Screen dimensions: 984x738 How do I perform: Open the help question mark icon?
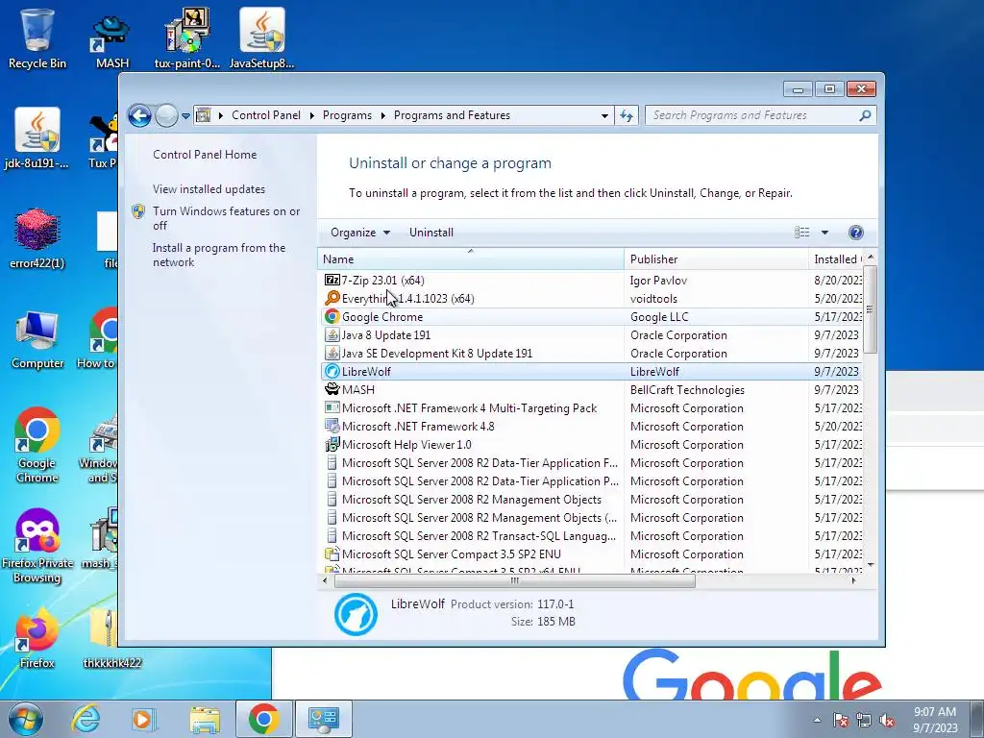coord(855,233)
